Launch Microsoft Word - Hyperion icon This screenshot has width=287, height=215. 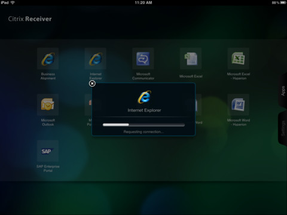pyautogui.click(x=239, y=105)
